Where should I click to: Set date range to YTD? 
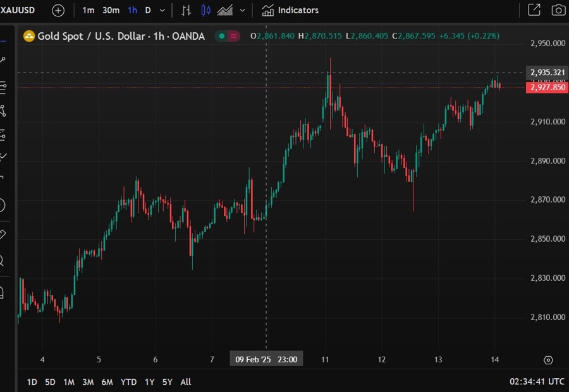pos(128,382)
